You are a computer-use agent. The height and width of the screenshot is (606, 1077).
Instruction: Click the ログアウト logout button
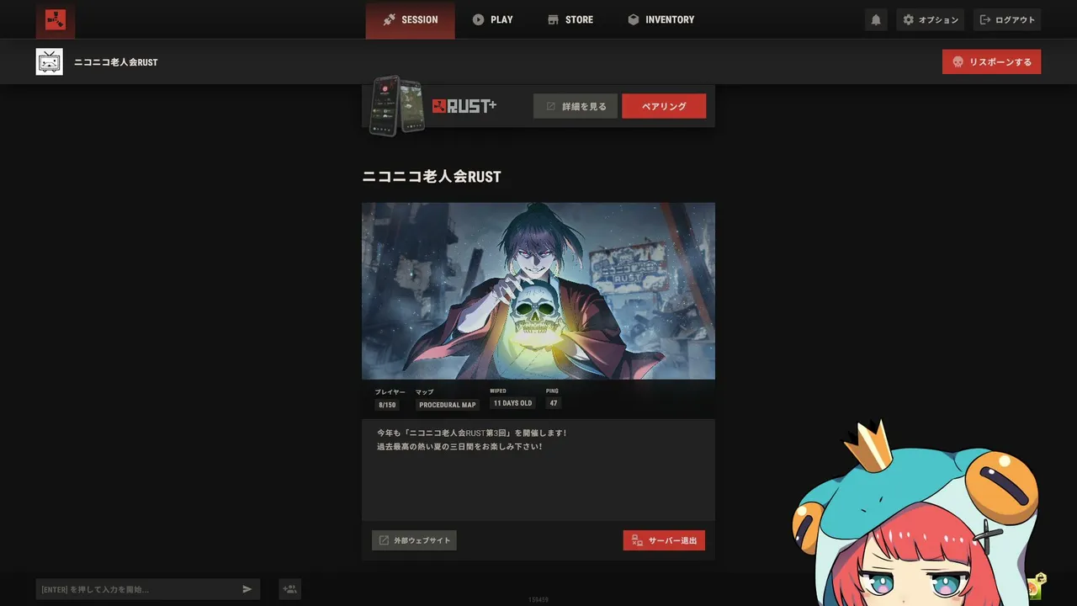(1007, 19)
